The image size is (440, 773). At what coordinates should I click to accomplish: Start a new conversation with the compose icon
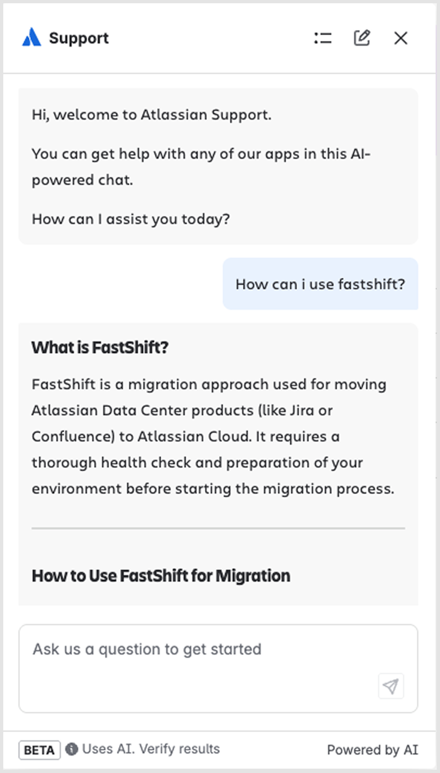pos(362,38)
